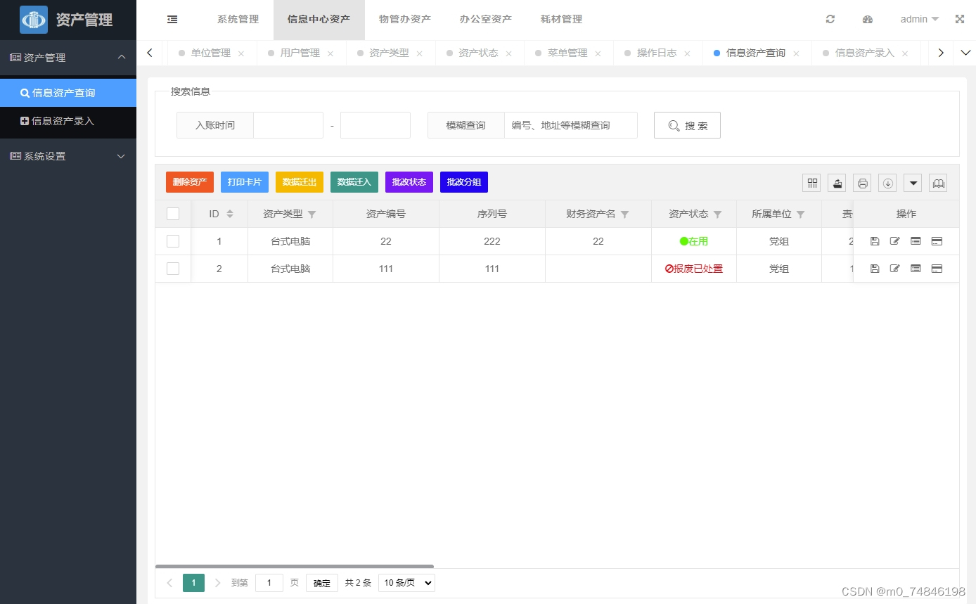Screen dimensions: 976x604
Task: Open the tab options down chevron
Action: [965, 53]
